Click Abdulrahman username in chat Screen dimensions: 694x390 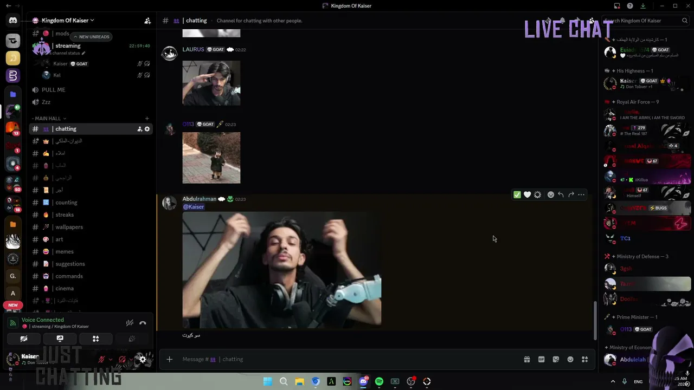pyautogui.click(x=200, y=199)
